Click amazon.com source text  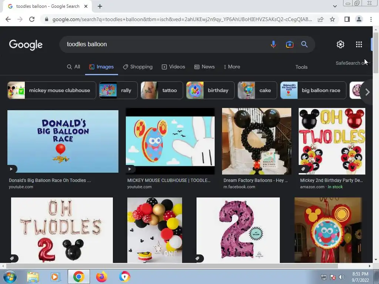(312, 187)
